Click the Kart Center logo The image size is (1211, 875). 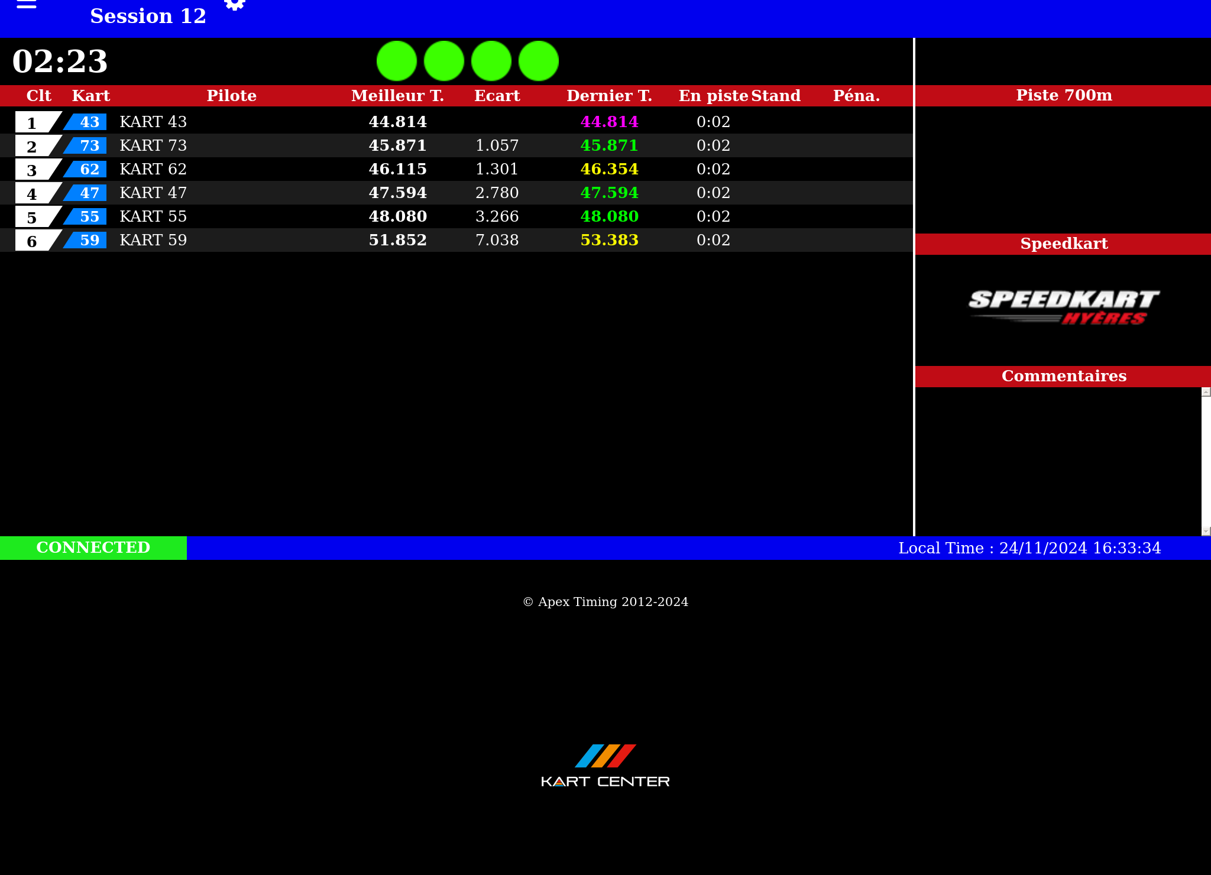coord(605,766)
